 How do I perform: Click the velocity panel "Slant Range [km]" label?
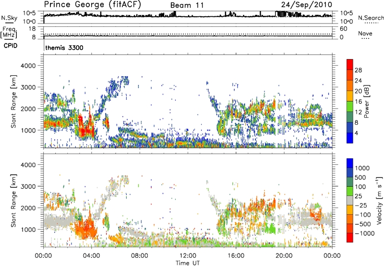point(13,200)
